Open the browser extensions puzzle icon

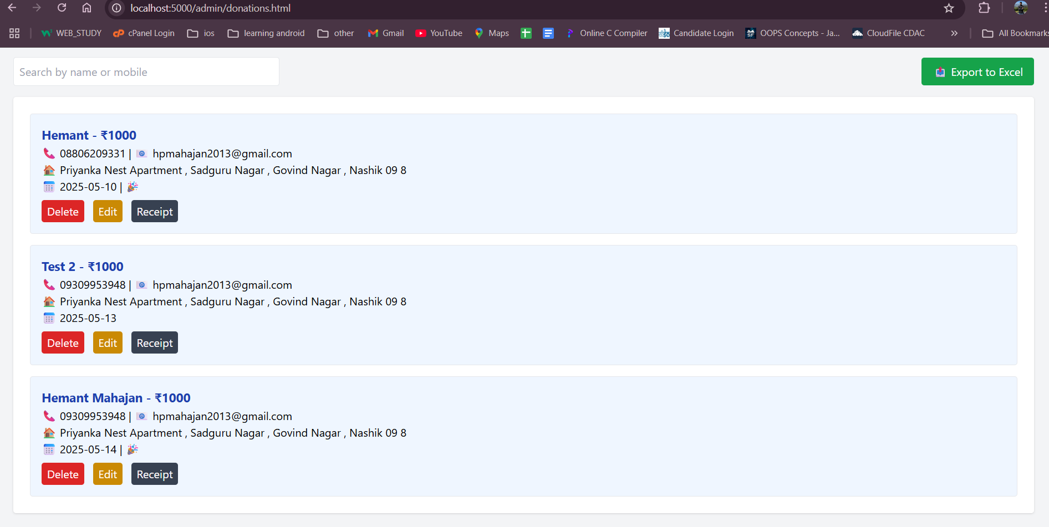(984, 8)
